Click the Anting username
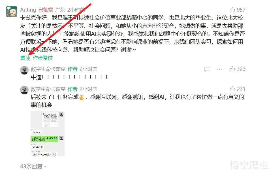This screenshot has height=170, width=269. [28, 10]
